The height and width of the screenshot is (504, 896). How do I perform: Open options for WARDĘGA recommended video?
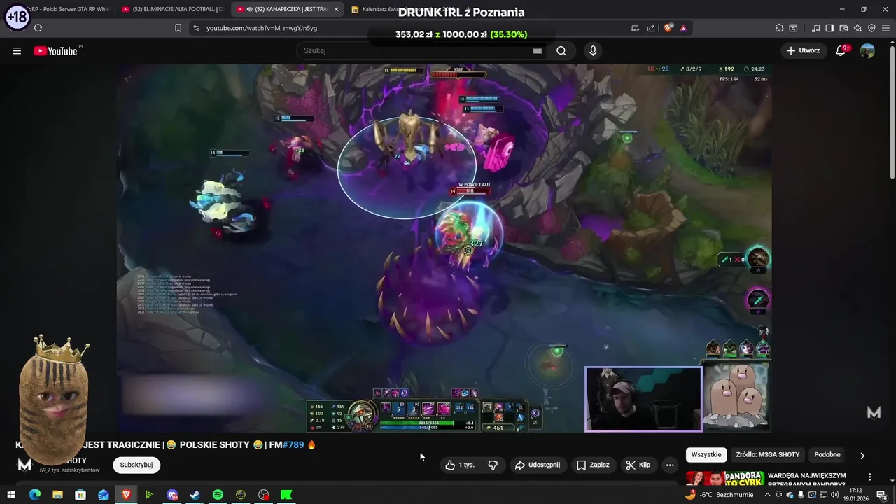pos(869,477)
